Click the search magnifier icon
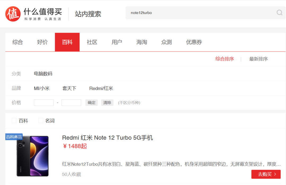286x185 pixels. click(x=279, y=13)
